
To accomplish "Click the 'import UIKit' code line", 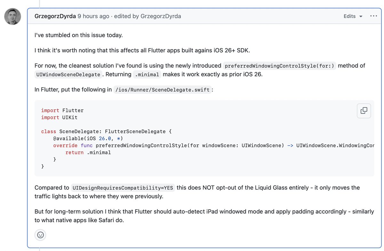I will 59,117.
